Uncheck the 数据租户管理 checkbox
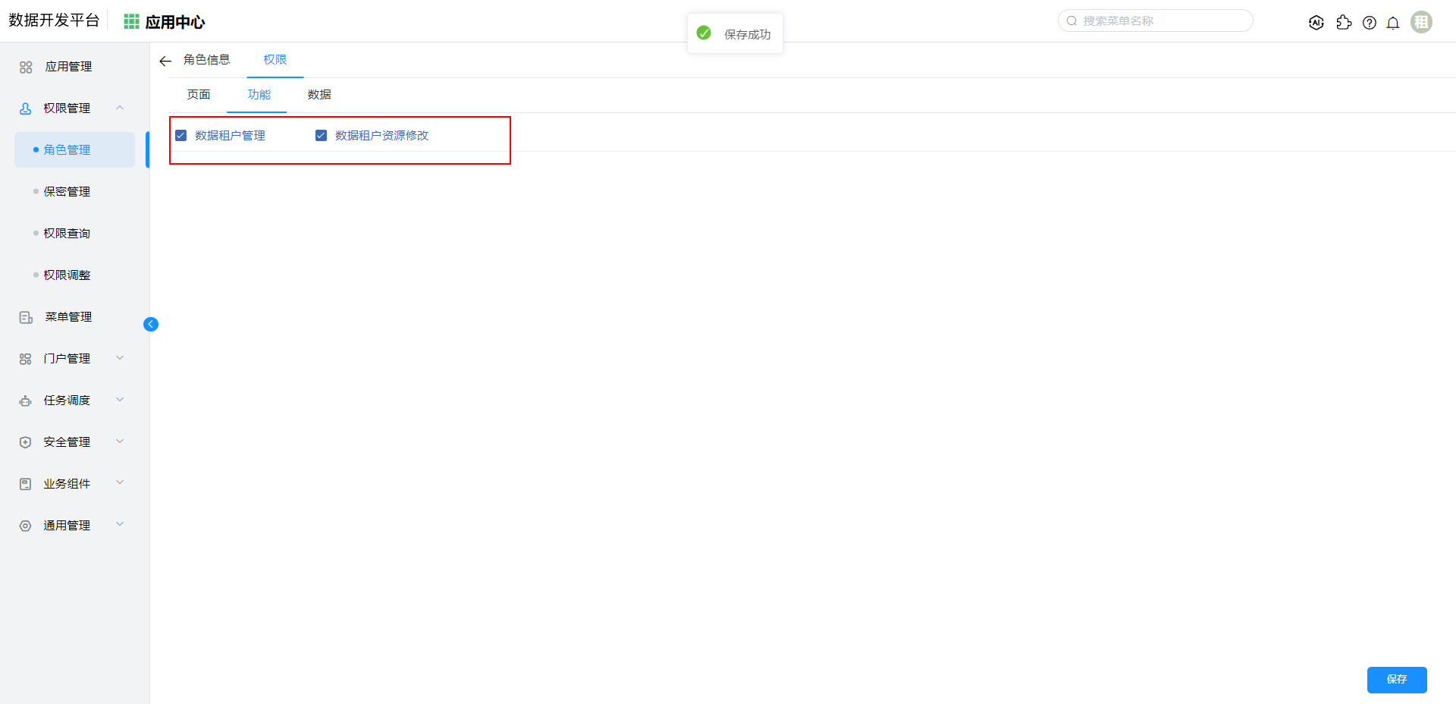 (x=181, y=136)
